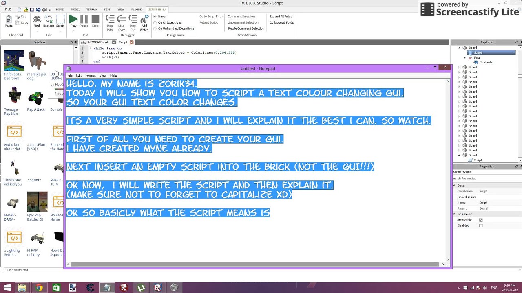Click the Step Out debugger icon
The image size is (522, 293).
(133, 19)
